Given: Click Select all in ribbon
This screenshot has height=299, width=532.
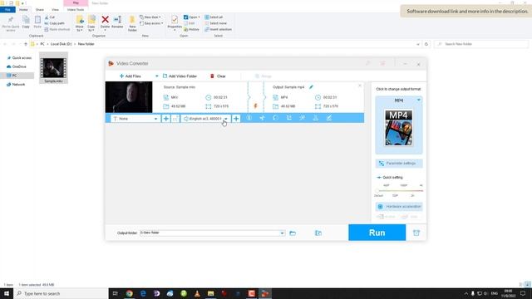Looking at the screenshot, I should 214,17.
